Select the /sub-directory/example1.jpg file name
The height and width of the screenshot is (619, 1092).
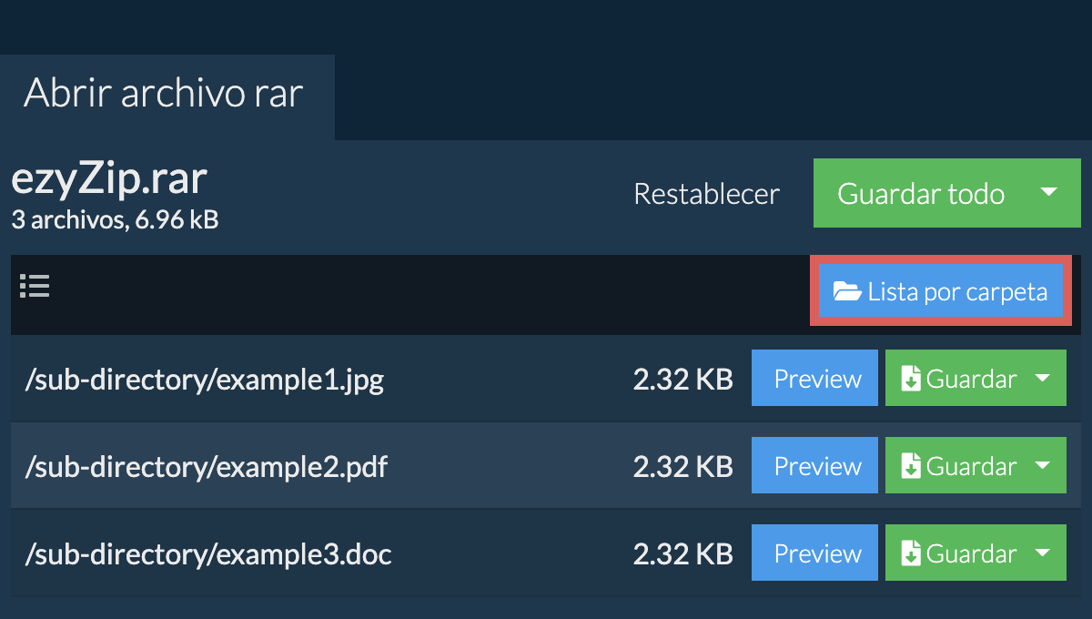point(205,380)
